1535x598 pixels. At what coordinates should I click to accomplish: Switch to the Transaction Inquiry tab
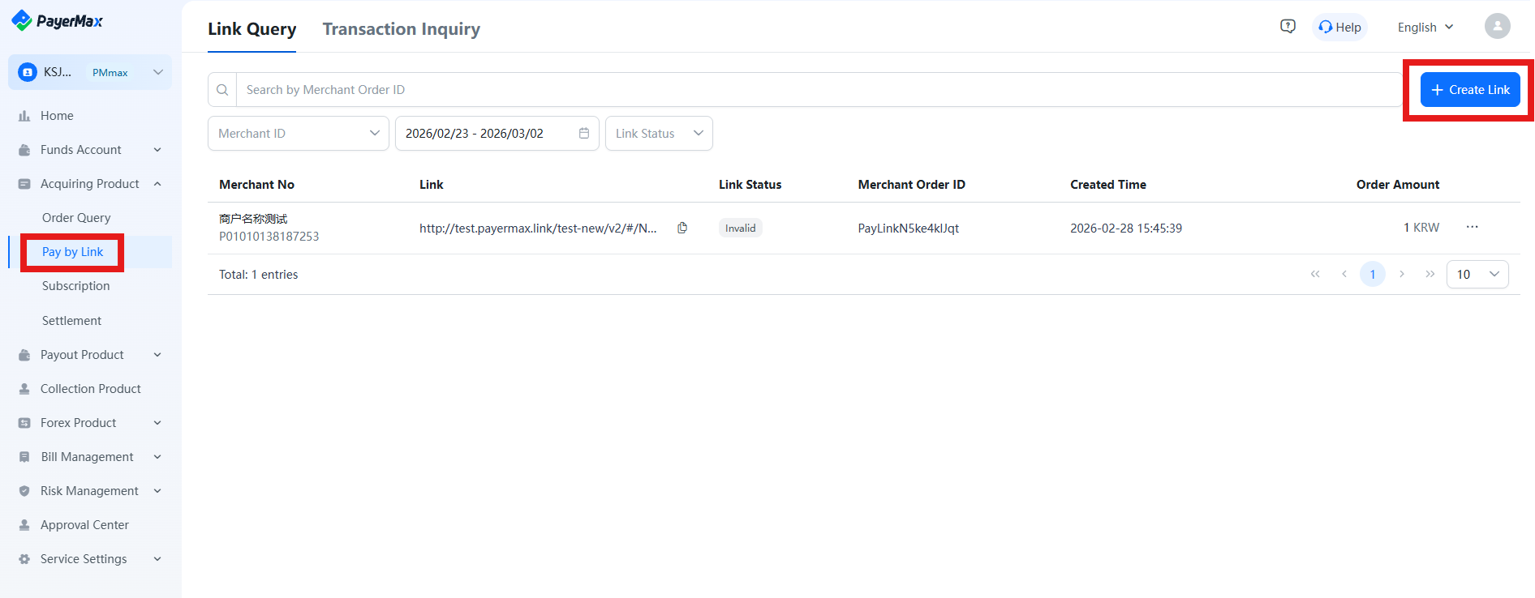coord(401,29)
